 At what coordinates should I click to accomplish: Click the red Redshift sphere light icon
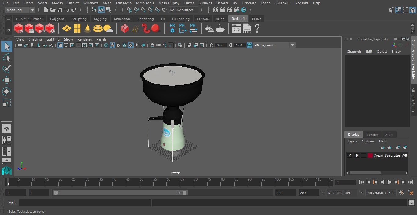[156, 29]
